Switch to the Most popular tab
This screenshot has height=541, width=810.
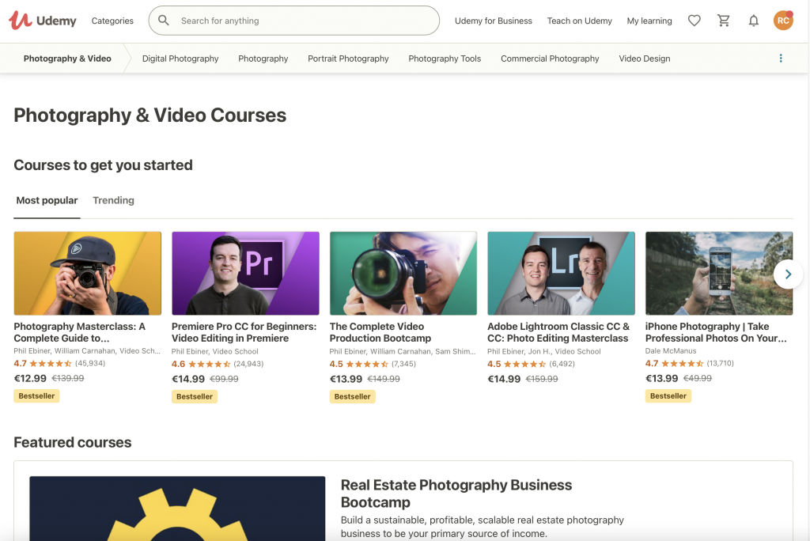47,200
